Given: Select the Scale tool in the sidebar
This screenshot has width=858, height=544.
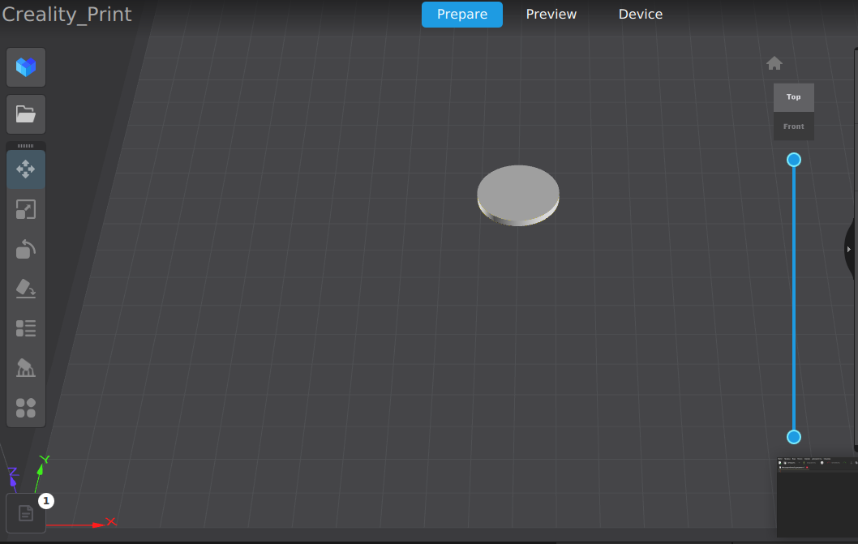Looking at the screenshot, I should click(x=26, y=209).
